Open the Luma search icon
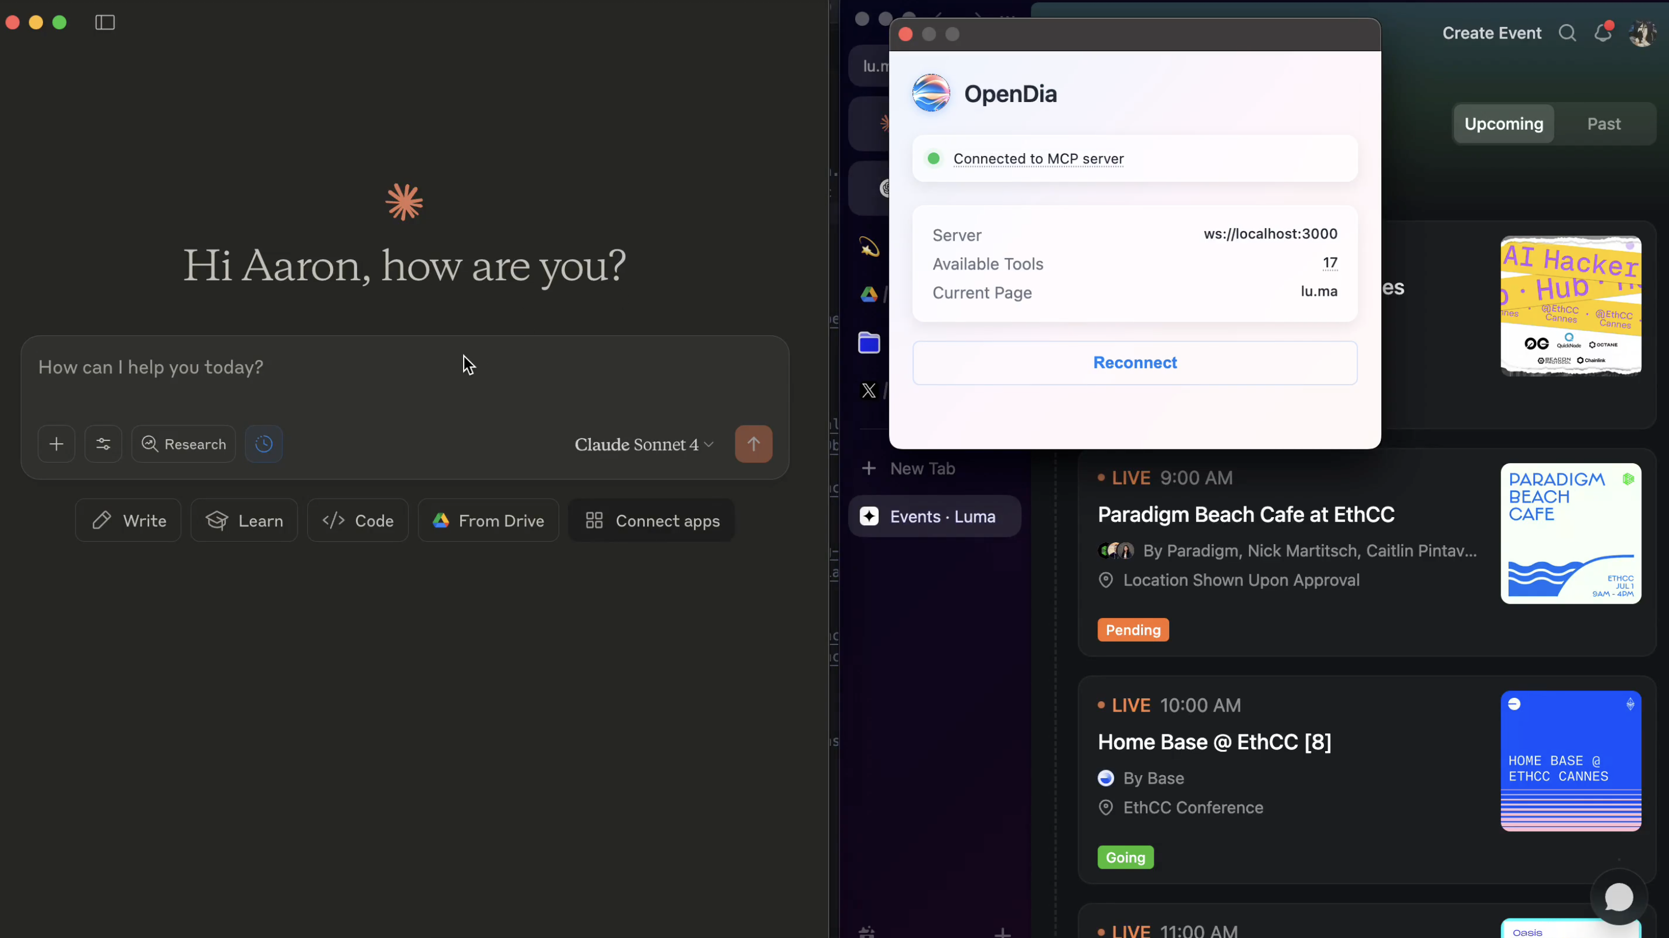Viewport: 1669px width, 938px height. pyautogui.click(x=1568, y=33)
